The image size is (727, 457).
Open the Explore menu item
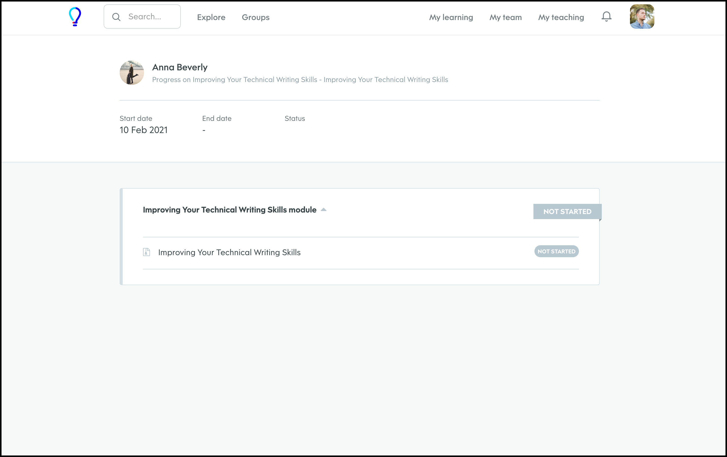click(x=211, y=17)
